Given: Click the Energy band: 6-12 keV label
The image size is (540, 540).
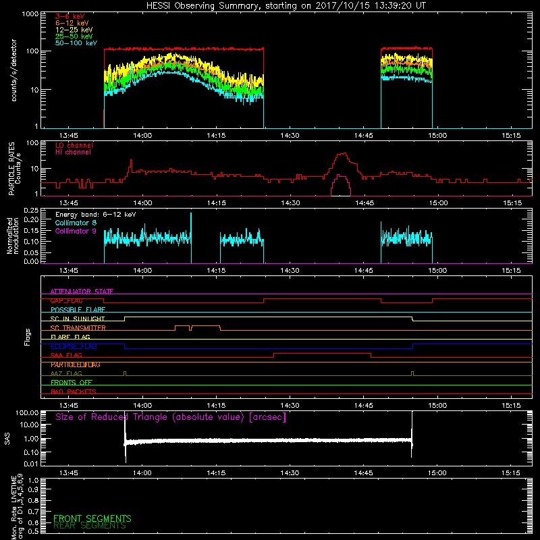Looking at the screenshot, I should [x=96, y=215].
